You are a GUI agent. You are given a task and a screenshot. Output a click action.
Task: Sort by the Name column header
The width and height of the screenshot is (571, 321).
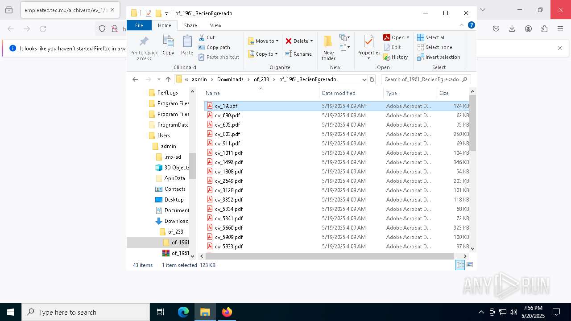tap(261, 93)
